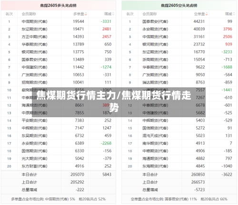Viewport: 238px width, 205px height.
Task: Select 东吴期货(代客) row name
Action: 34,136
